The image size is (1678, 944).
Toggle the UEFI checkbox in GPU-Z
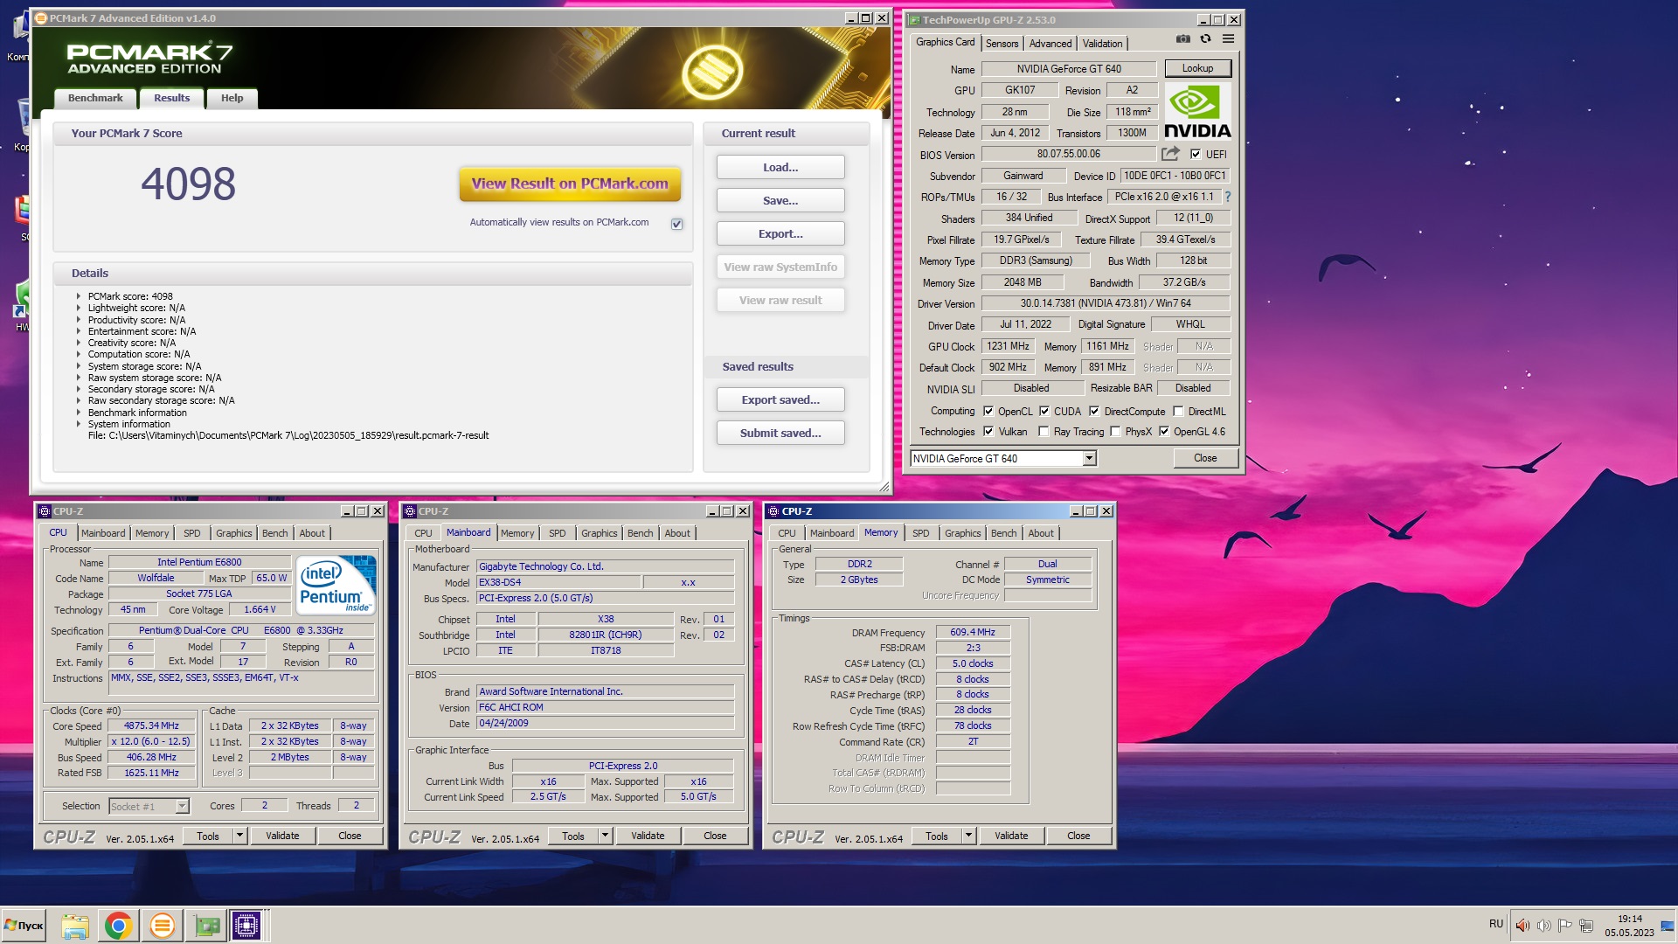(x=1195, y=154)
